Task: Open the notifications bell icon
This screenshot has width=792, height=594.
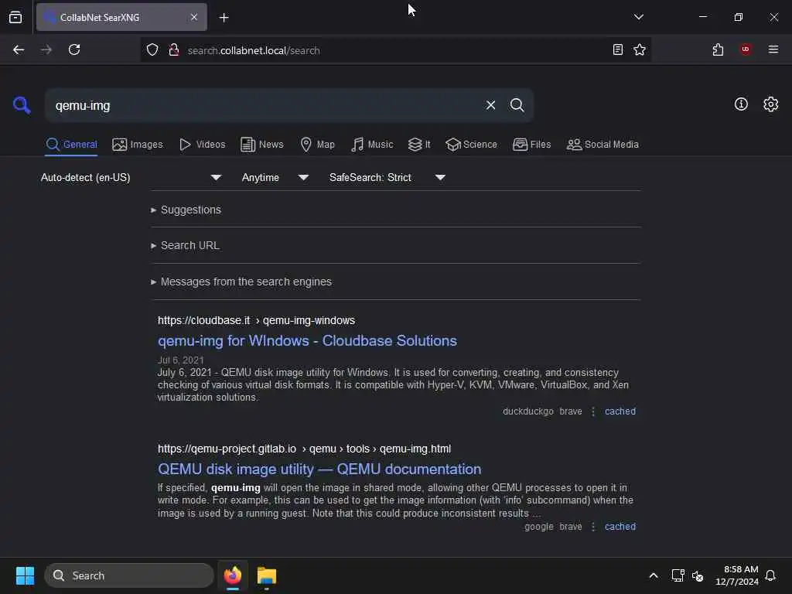Action: [x=770, y=575]
